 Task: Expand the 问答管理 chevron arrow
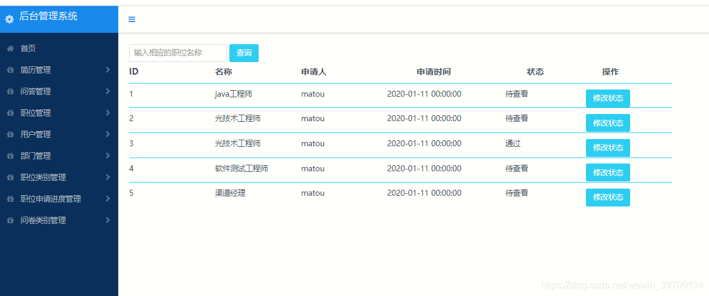coord(108,91)
